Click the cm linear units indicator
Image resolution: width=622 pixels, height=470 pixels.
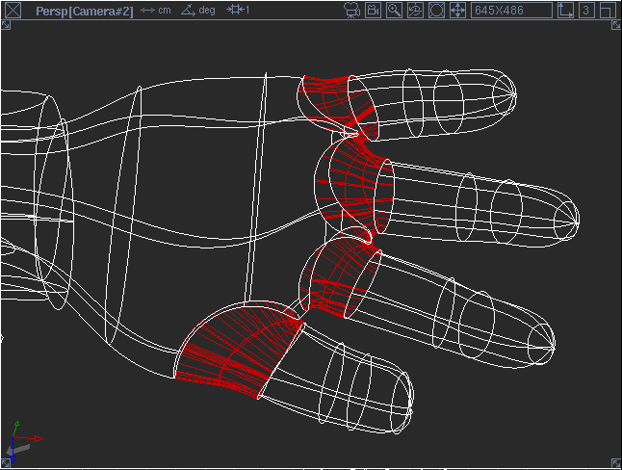point(156,10)
